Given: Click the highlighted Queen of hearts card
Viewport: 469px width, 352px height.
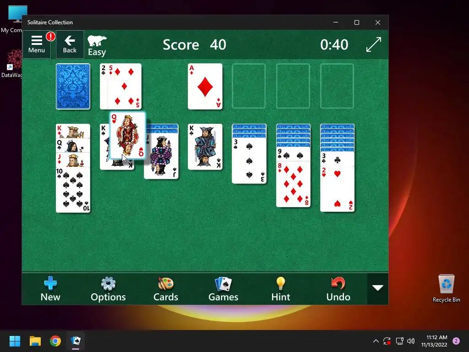Looking at the screenshot, I should coord(128,136).
